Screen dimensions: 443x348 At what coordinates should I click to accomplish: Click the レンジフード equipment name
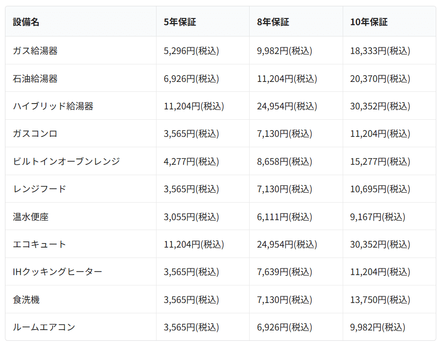tap(40, 189)
